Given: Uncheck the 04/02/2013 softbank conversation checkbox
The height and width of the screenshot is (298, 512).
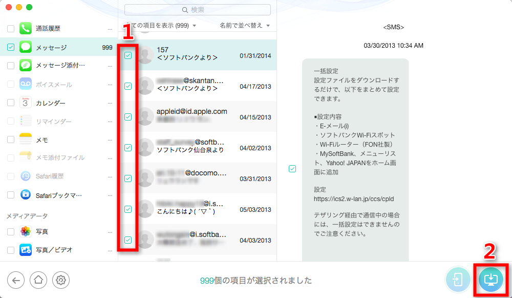Looking at the screenshot, I should point(128,148).
